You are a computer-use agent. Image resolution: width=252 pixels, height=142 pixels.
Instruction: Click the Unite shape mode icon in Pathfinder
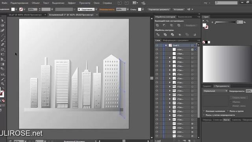pyautogui.click(x=157, y=25)
